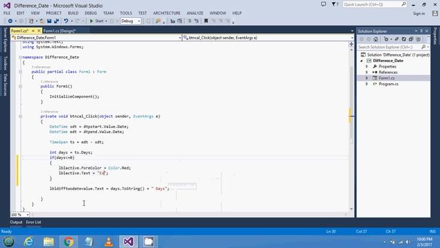Close the Form1.cs editor tab
Screen dimensions: 440x248
tap(39, 30)
